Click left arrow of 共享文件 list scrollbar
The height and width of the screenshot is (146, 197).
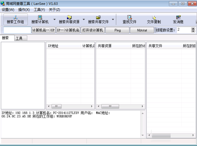pos(149,135)
